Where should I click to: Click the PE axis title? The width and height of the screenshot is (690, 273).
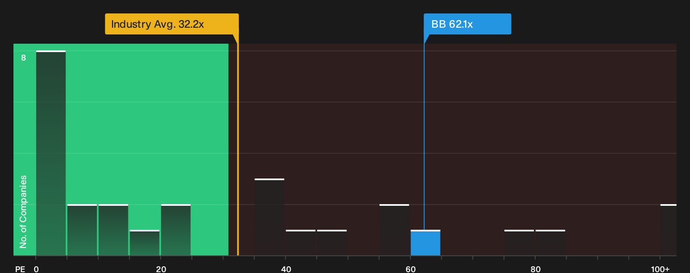pos(20,269)
